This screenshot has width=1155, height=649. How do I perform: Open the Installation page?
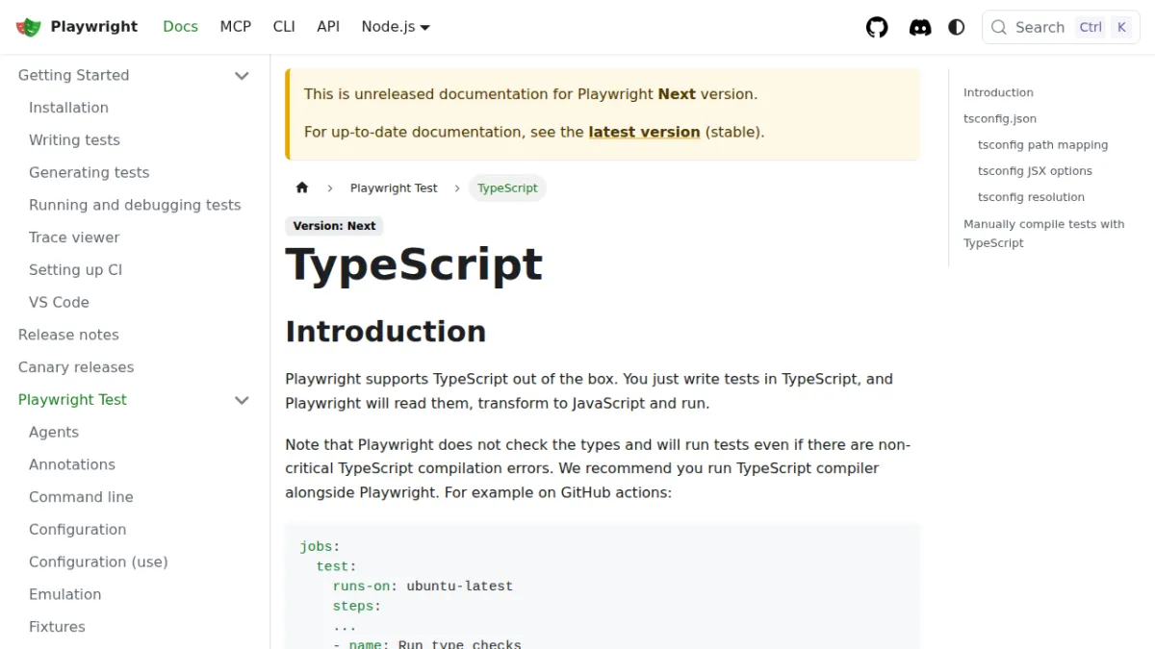coord(68,108)
